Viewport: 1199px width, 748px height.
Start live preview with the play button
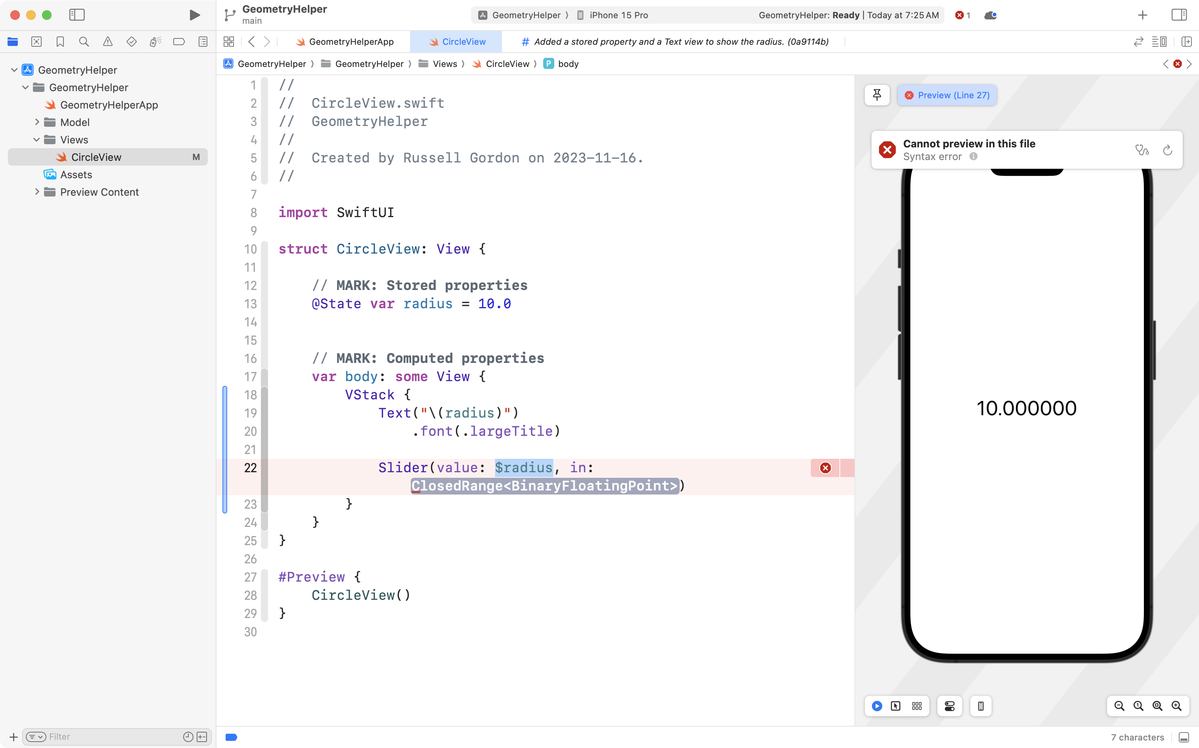876,706
